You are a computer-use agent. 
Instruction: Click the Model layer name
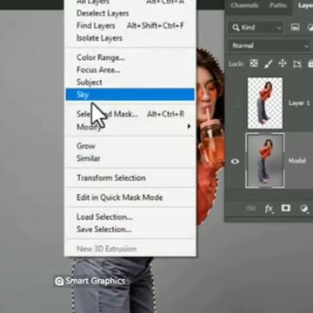[x=297, y=161]
